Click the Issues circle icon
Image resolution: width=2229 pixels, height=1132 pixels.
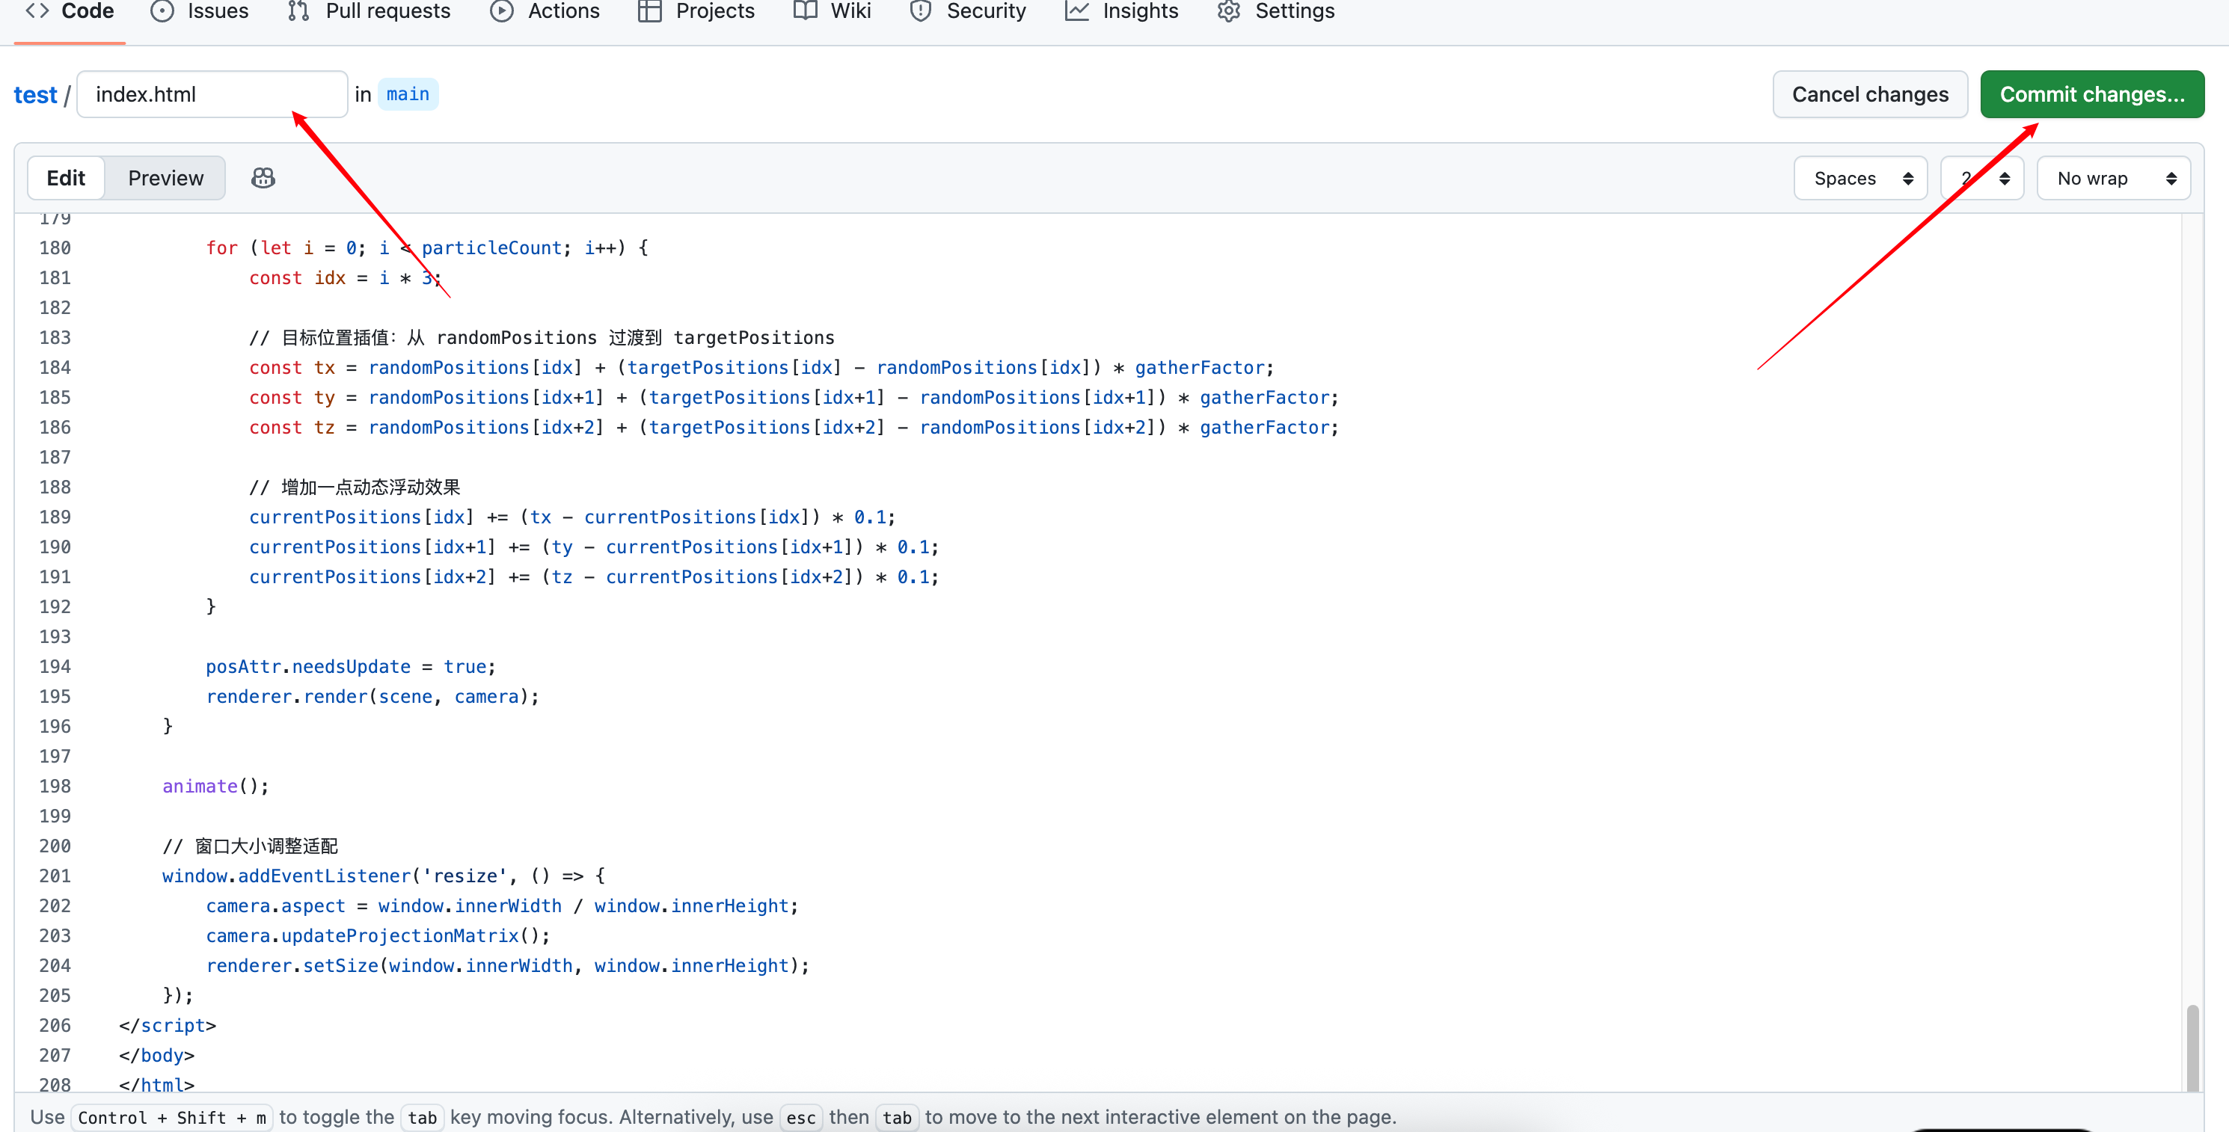point(162,10)
